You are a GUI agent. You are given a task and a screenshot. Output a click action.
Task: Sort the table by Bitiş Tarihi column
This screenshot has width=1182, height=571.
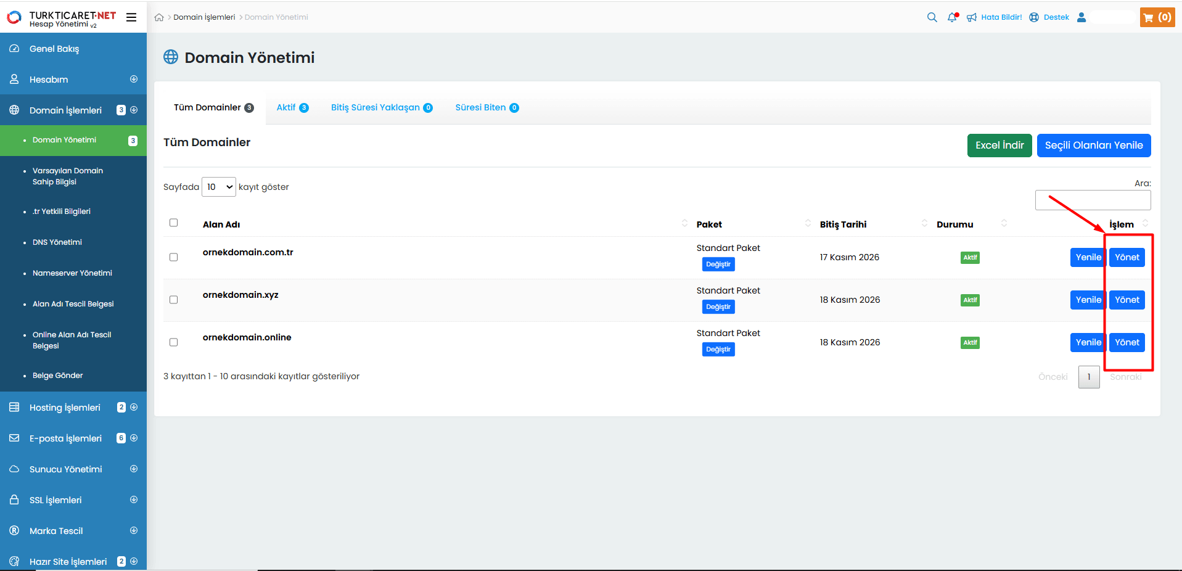(x=843, y=224)
